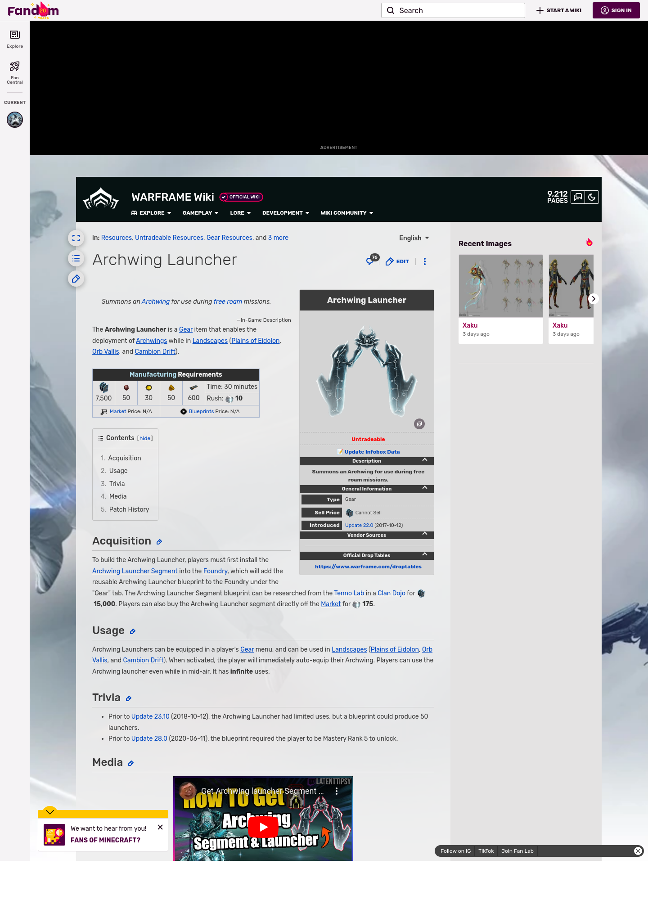Viewport: 648px width, 900px height.
Task: Hide the Contents table via hide link
Action: pos(145,438)
